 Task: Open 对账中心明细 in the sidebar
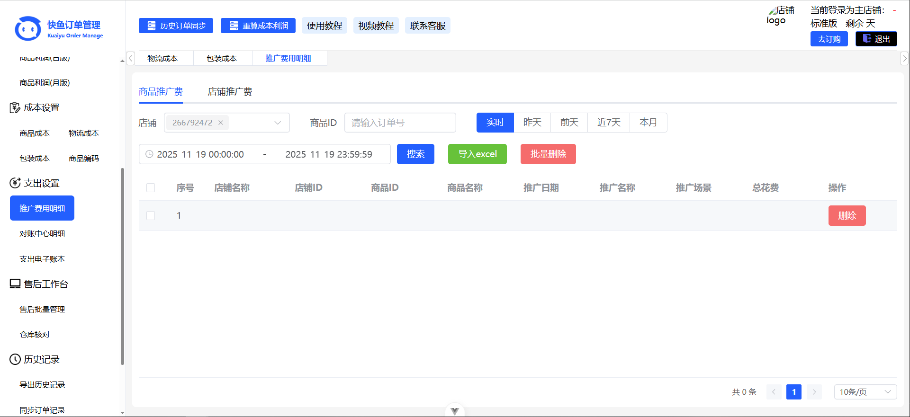coord(42,234)
